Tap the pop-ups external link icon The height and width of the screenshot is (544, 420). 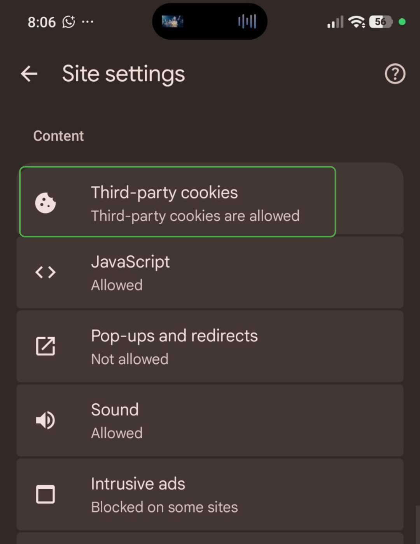tap(45, 346)
